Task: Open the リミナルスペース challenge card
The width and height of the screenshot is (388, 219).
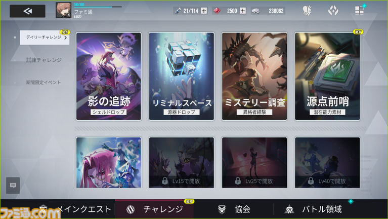Action: coord(182,77)
